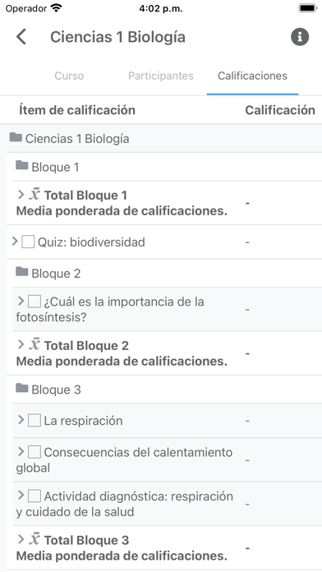The image size is (322, 572).
Task: Open the course info icon
Action: tap(300, 37)
